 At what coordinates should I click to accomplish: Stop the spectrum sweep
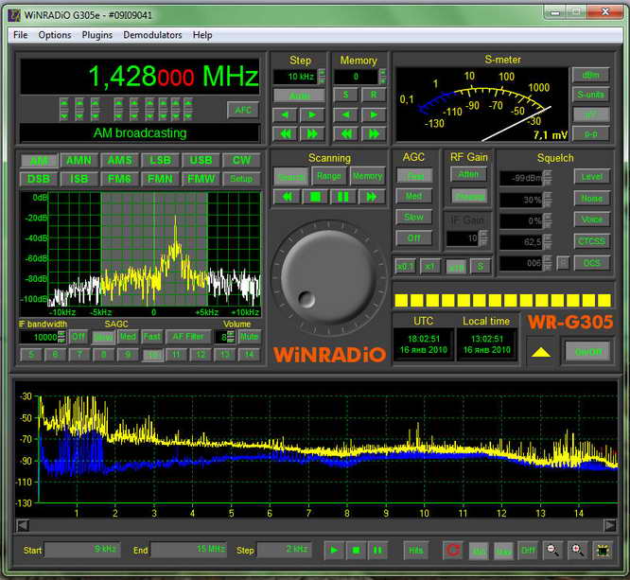point(356,550)
